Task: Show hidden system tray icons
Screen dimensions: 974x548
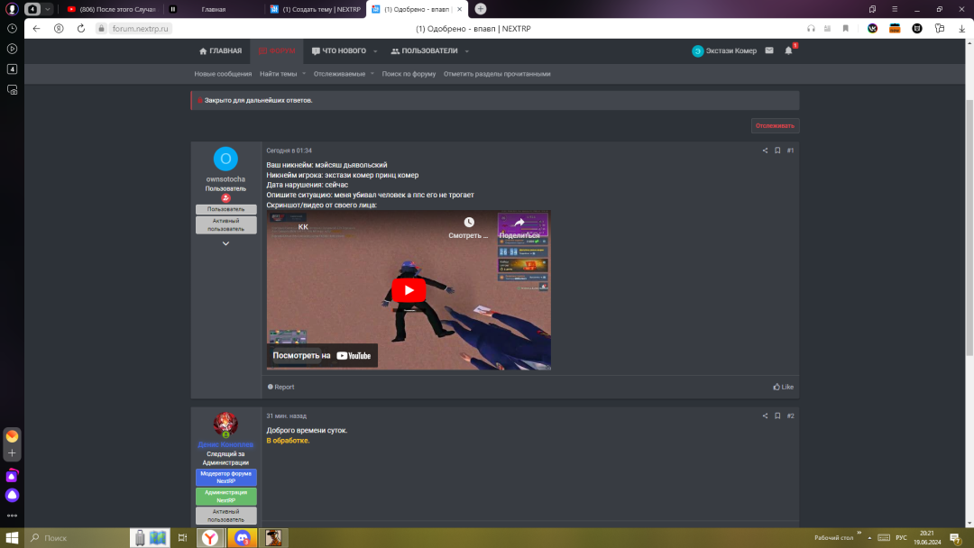Action: (869, 538)
